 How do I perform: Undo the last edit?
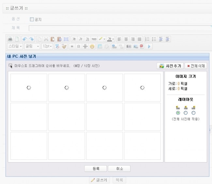24,39
